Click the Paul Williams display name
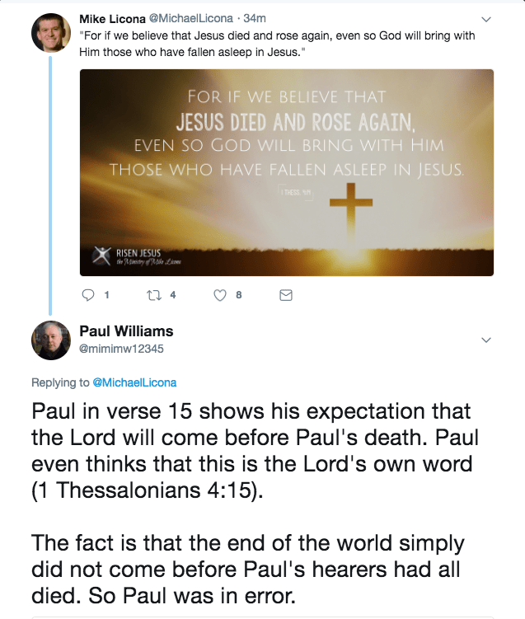 click(126, 331)
